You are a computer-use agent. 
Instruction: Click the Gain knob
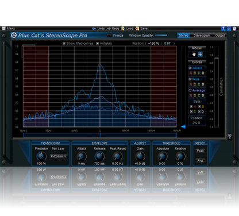tap(140, 156)
